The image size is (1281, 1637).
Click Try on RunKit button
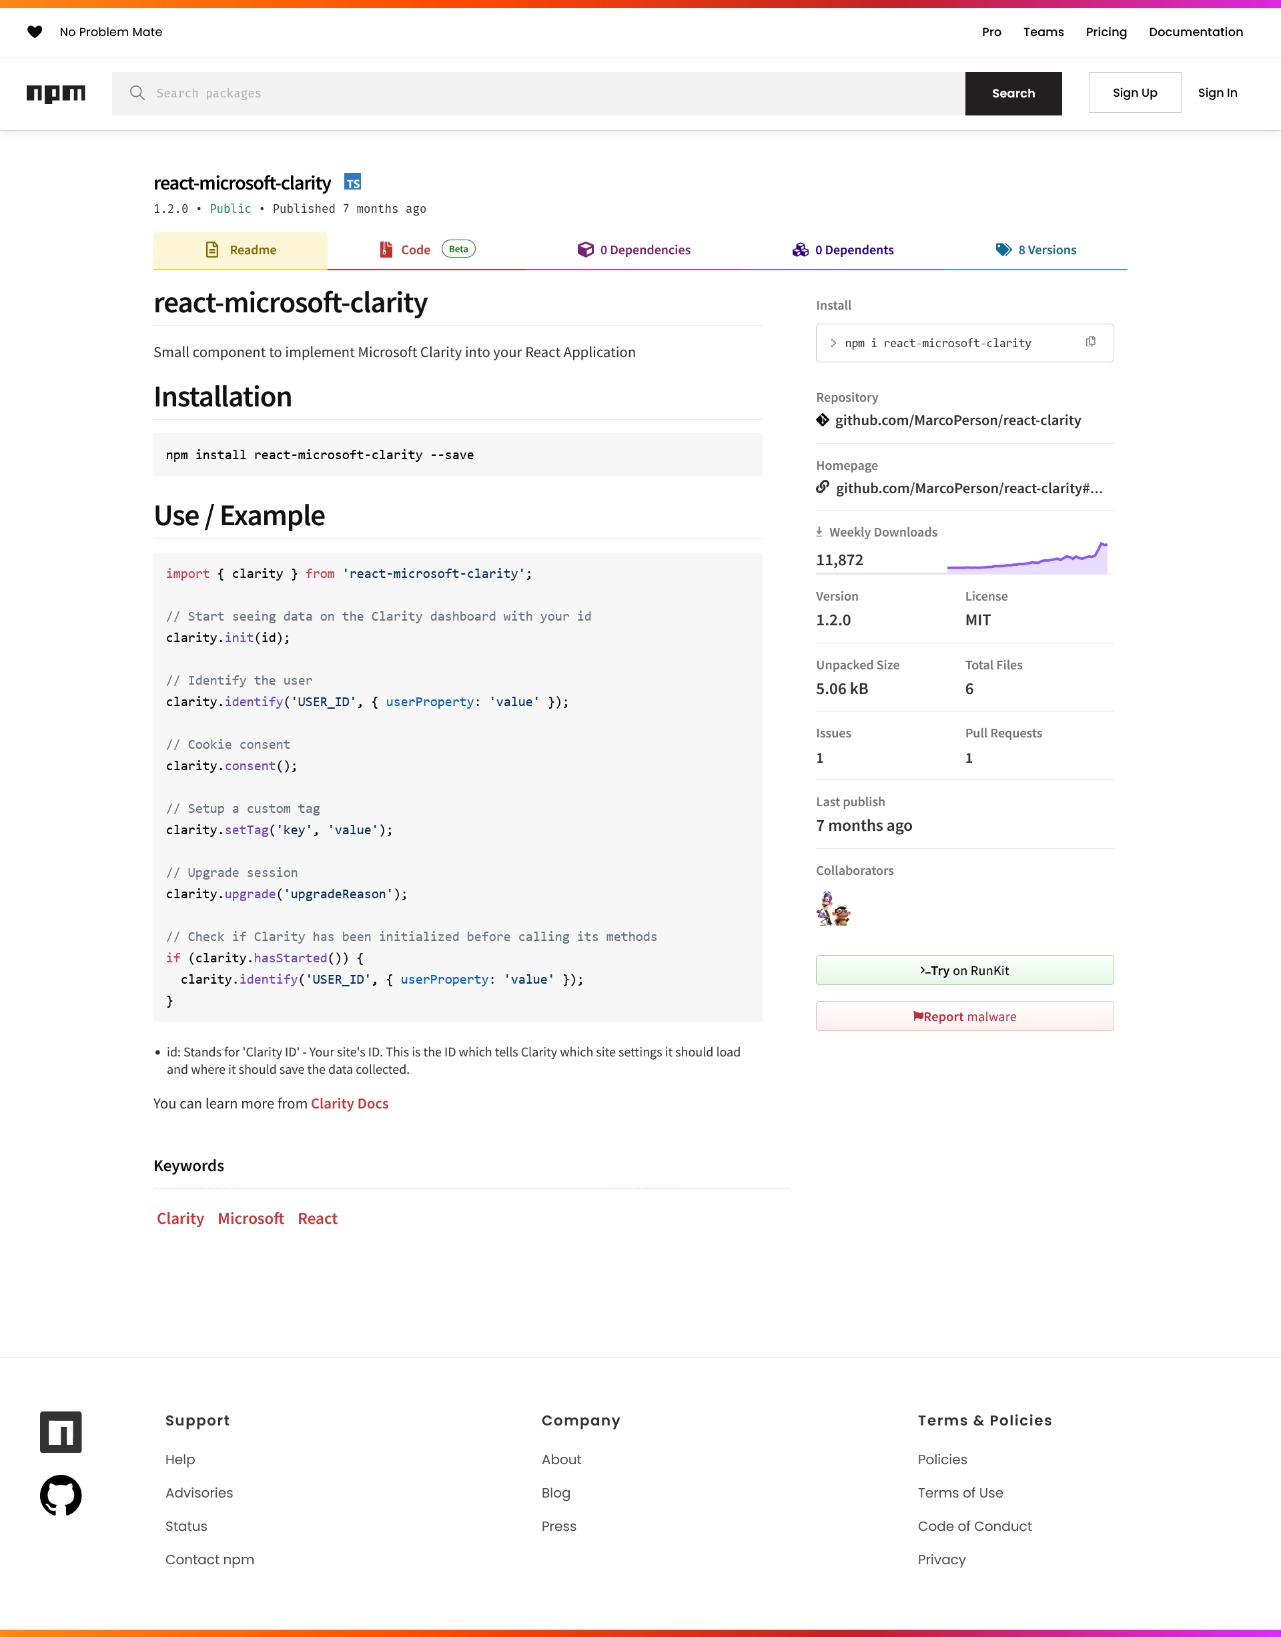point(965,970)
